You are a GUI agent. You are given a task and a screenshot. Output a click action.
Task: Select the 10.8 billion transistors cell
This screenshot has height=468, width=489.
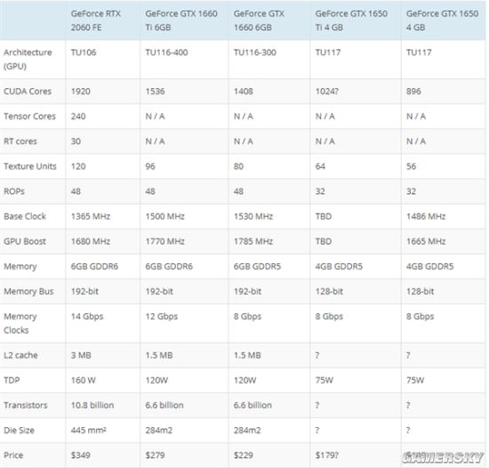pyautogui.click(x=92, y=405)
